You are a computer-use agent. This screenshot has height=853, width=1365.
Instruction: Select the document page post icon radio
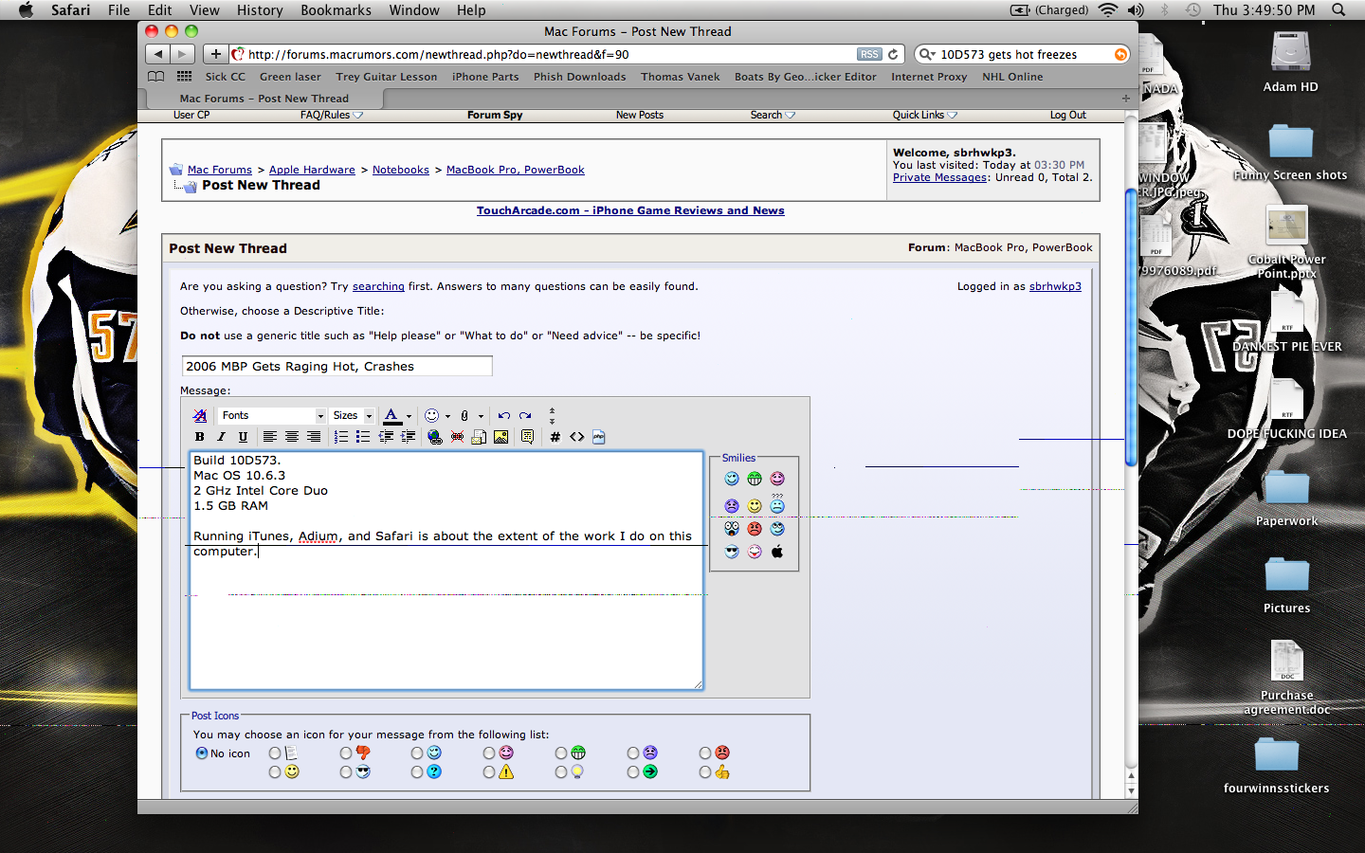point(275,753)
